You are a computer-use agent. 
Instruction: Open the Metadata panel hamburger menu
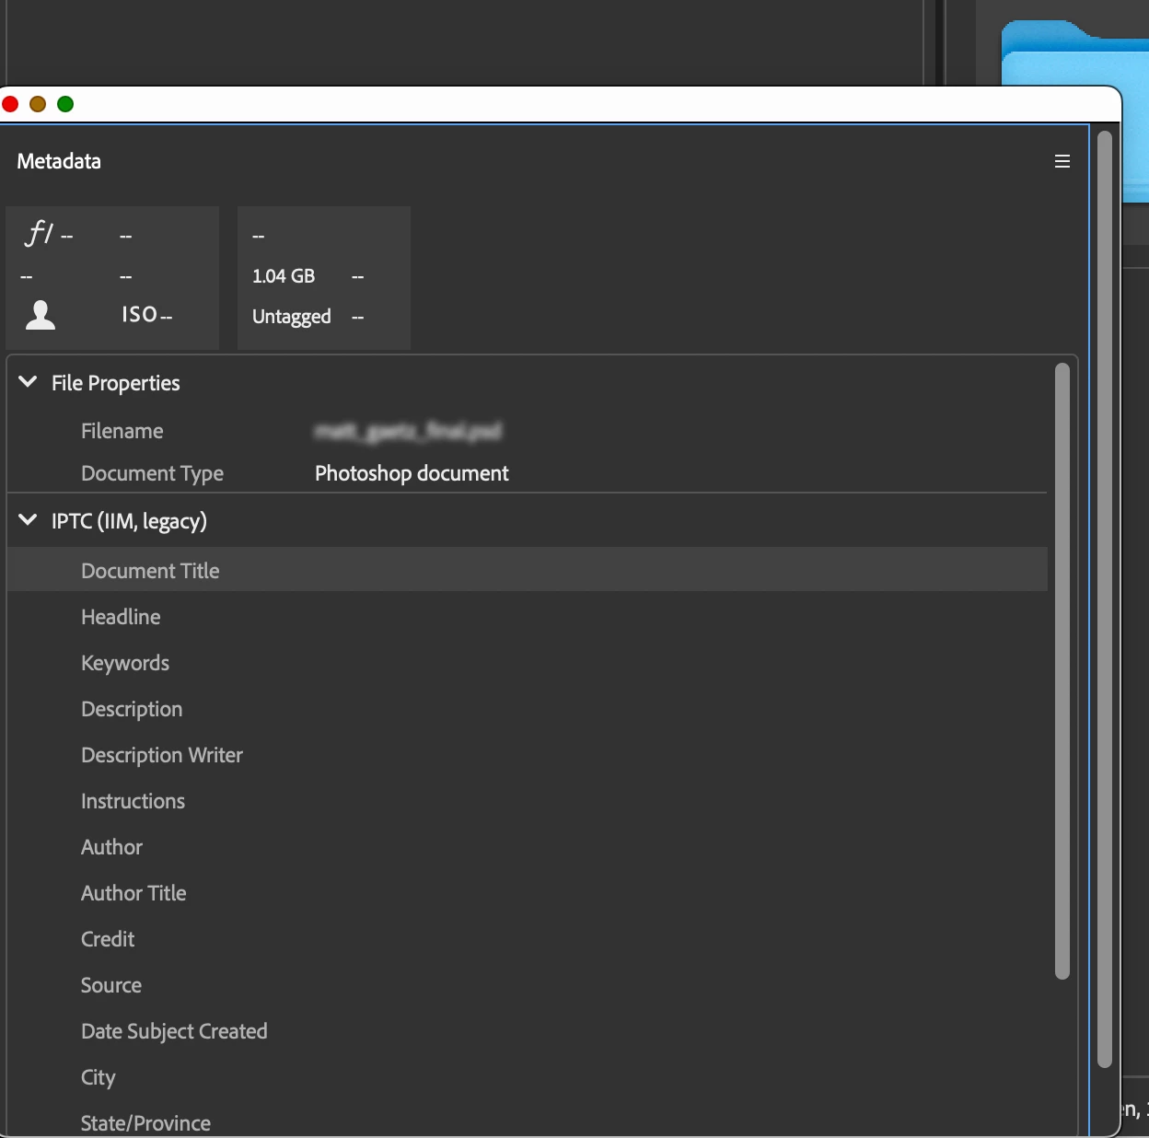click(x=1062, y=161)
